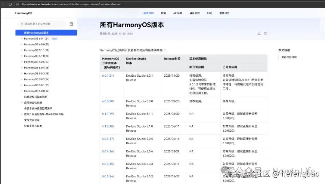Expand the HarmonyOS 6.0.0(20) tree node

point(22,44)
